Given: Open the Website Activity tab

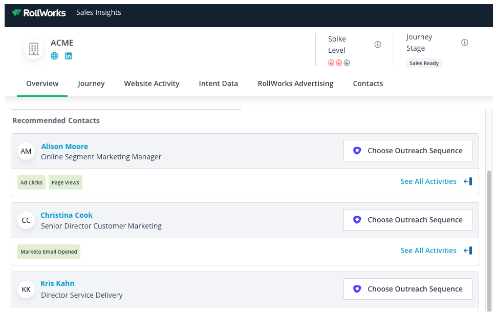Looking at the screenshot, I should 152,84.
